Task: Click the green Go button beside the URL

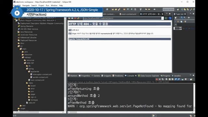Action: point(166,18)
